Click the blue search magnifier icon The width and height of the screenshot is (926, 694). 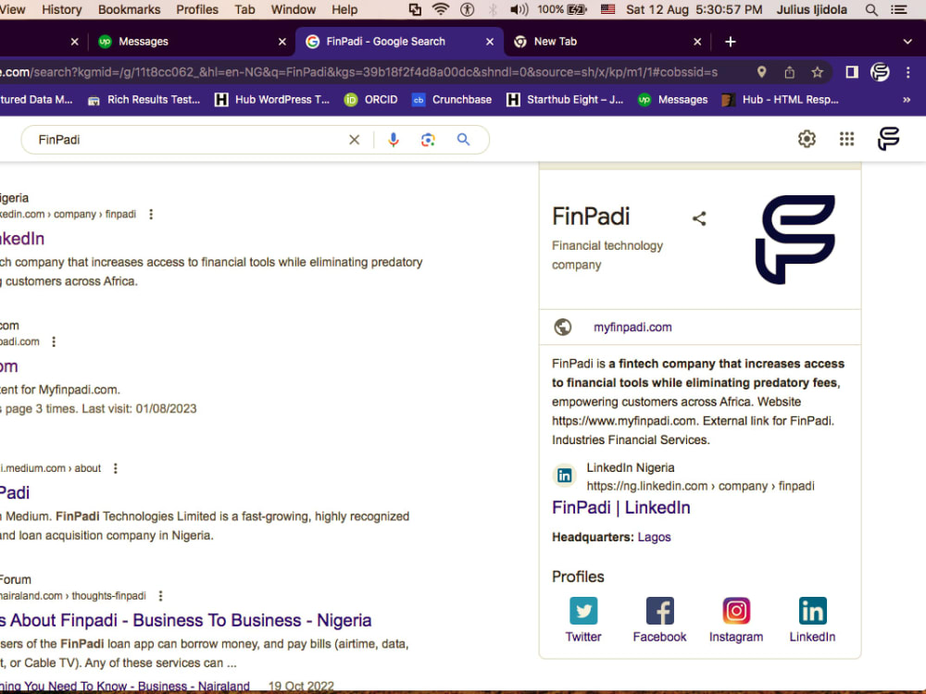pos(464,140)
